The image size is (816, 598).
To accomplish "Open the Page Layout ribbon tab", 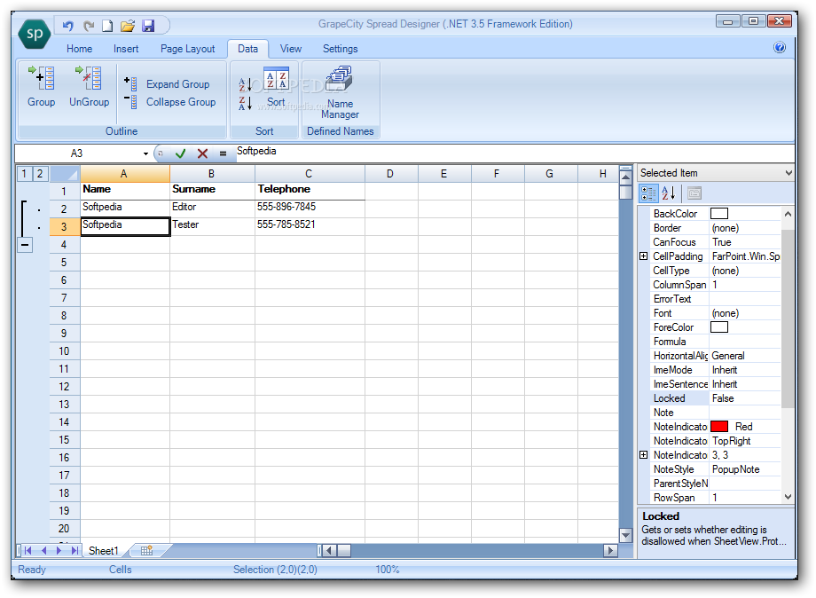I will pos(187,49).
